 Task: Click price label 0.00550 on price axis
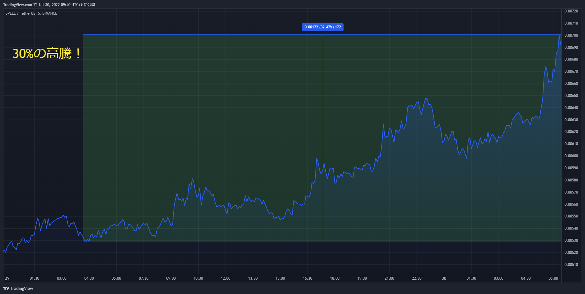pos(571,216)
